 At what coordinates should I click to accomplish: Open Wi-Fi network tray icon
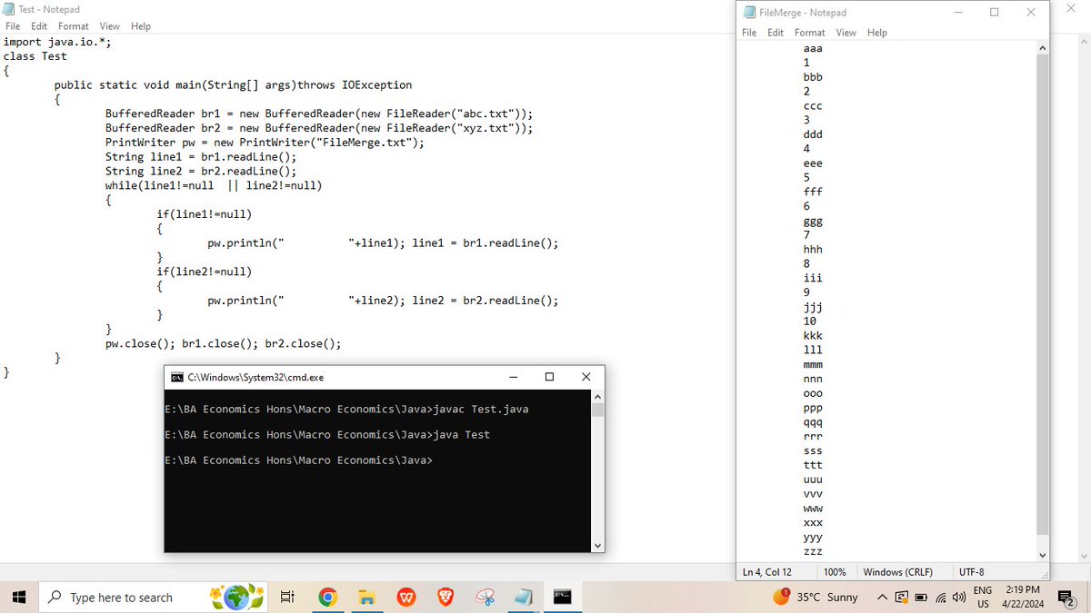[x=939, y=597]
